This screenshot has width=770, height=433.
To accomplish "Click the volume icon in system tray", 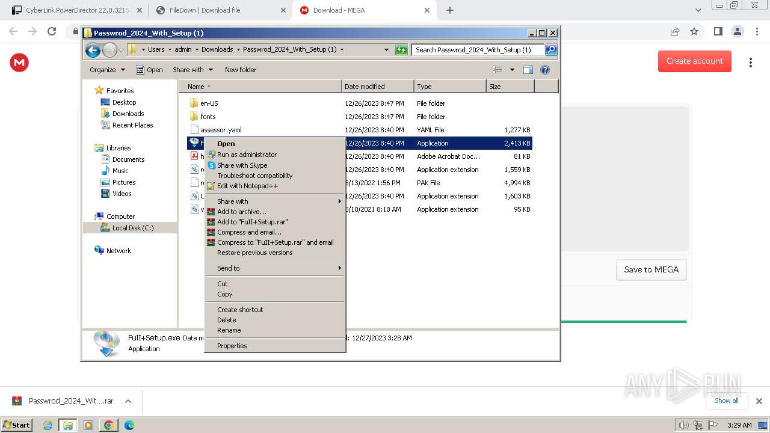I will click(683, 425).
